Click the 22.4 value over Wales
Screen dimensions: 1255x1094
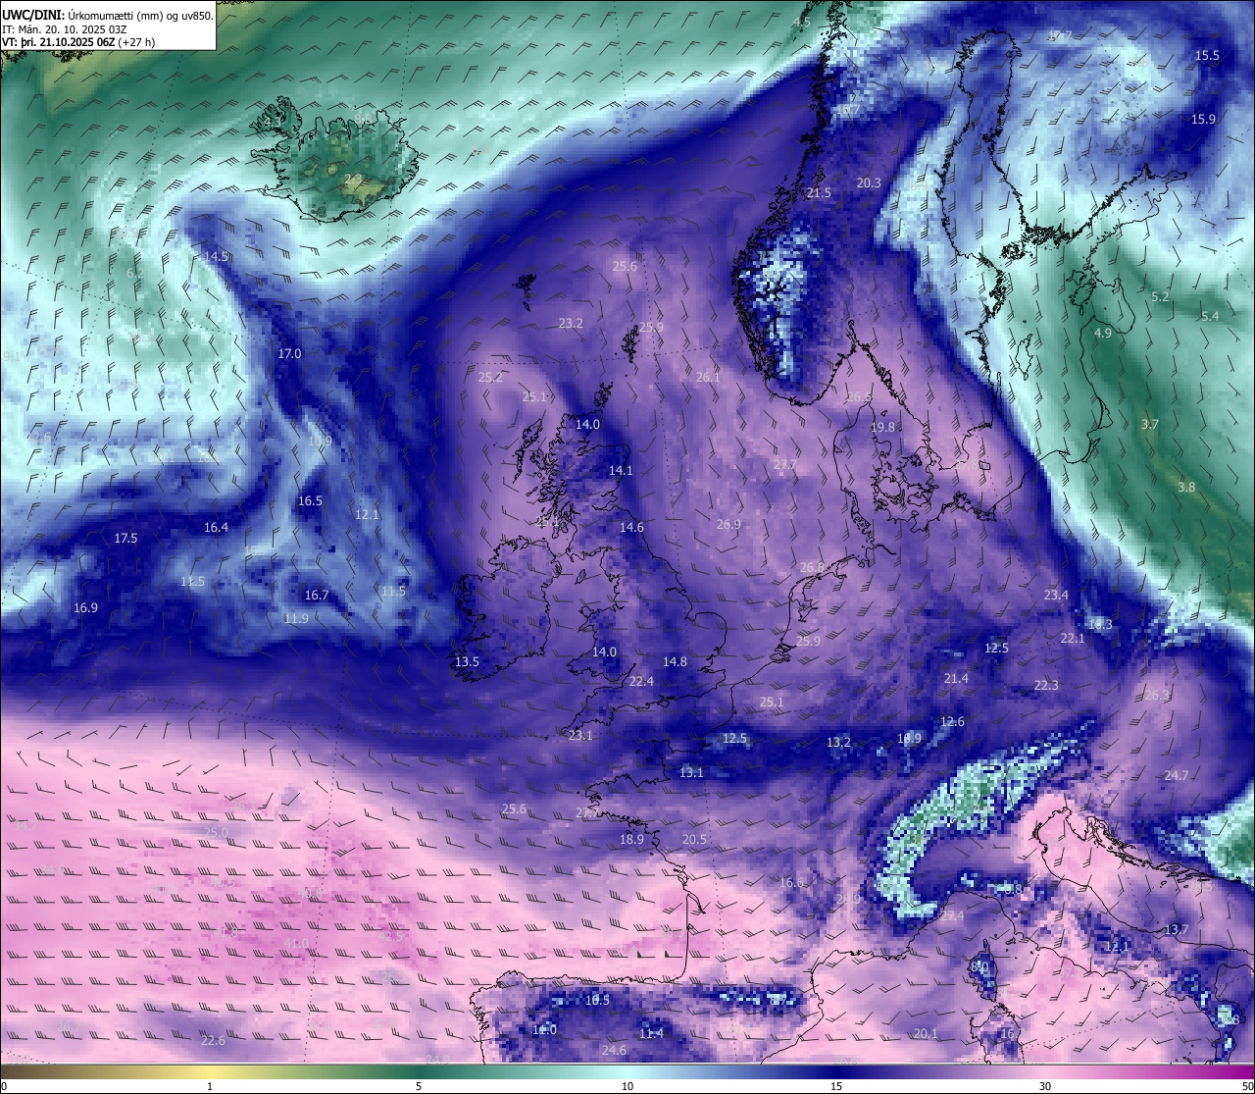pyautogui.click(x=641, y=681)
